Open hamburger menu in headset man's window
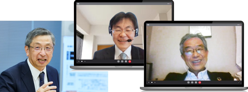This screenshot has height=92, width=248. [78, 4]
